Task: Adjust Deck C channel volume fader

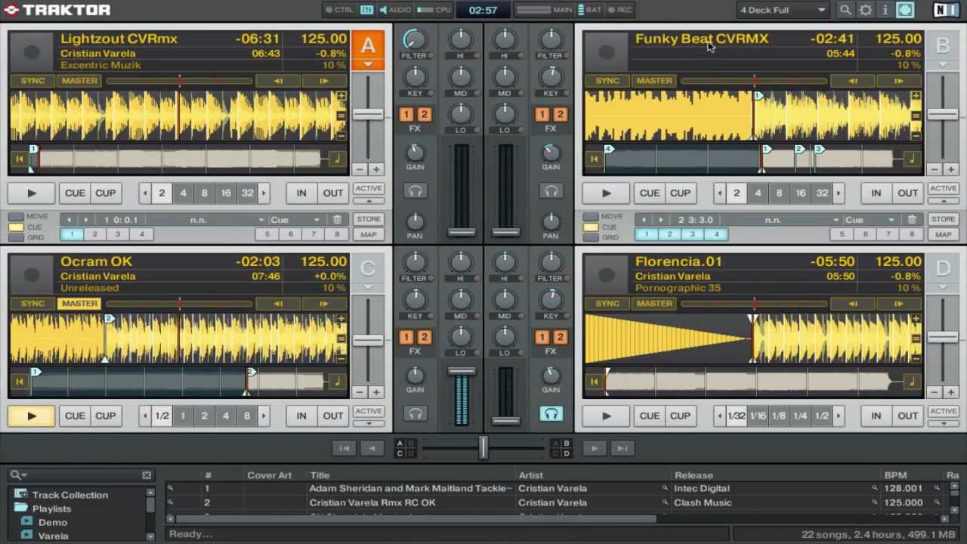Action: tap(461, 371)
